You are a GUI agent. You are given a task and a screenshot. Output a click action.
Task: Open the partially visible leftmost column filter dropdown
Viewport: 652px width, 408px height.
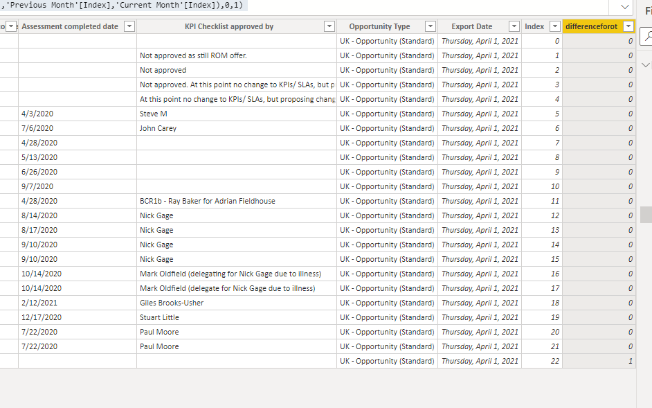click(x=11, y=26)
